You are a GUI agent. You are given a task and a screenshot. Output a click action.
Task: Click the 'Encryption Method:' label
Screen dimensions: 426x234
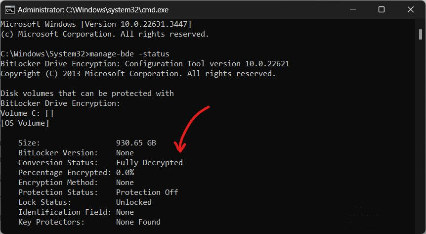click(58, 182)
